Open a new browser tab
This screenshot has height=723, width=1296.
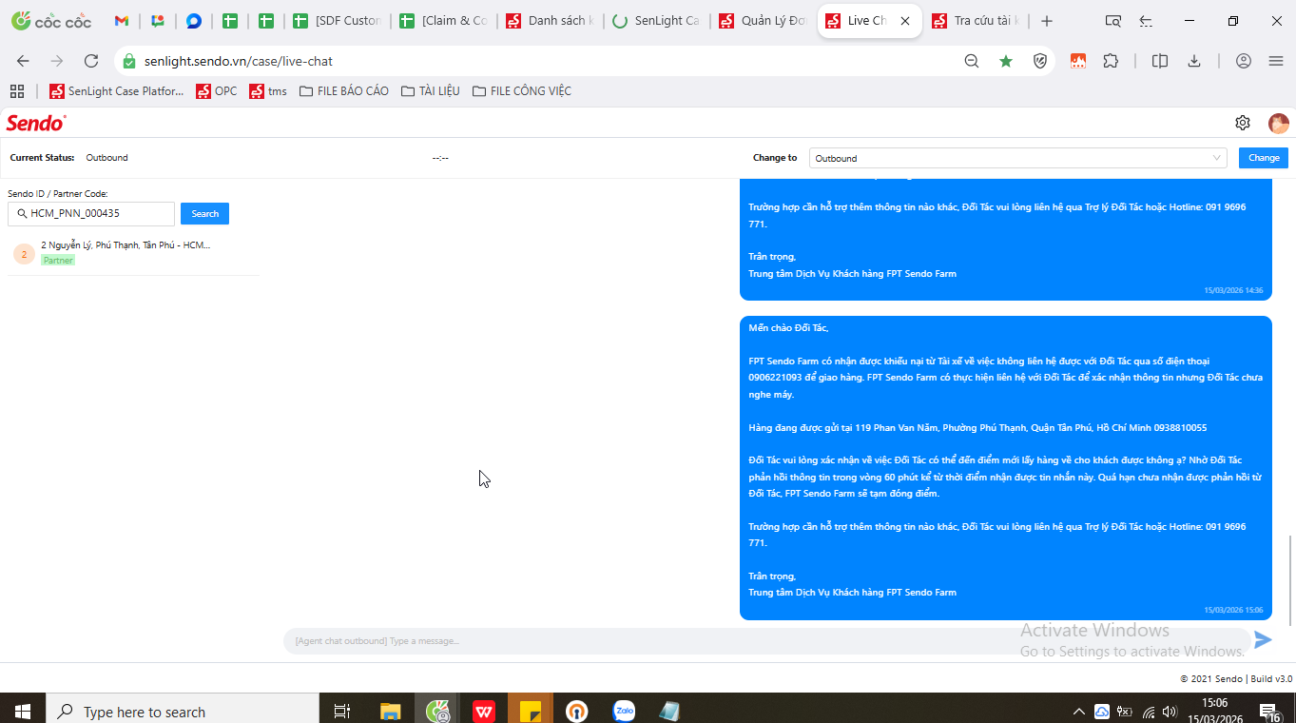pyautogui.click(x=1047, y=21)
